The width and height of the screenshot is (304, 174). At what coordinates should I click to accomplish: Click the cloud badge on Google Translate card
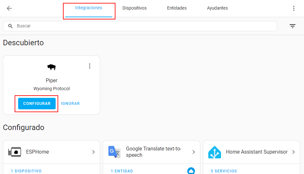[x=191, y=171]
